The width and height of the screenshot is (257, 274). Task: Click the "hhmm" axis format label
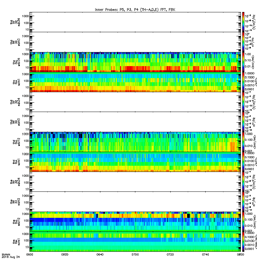point(6,254)
